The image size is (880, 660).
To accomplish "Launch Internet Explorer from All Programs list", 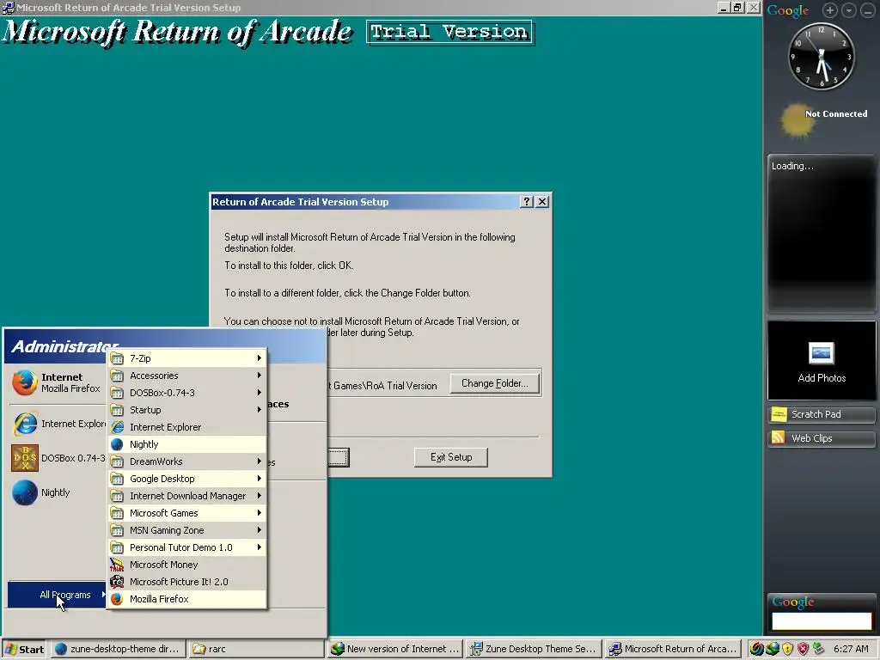I will pos(186,427).
